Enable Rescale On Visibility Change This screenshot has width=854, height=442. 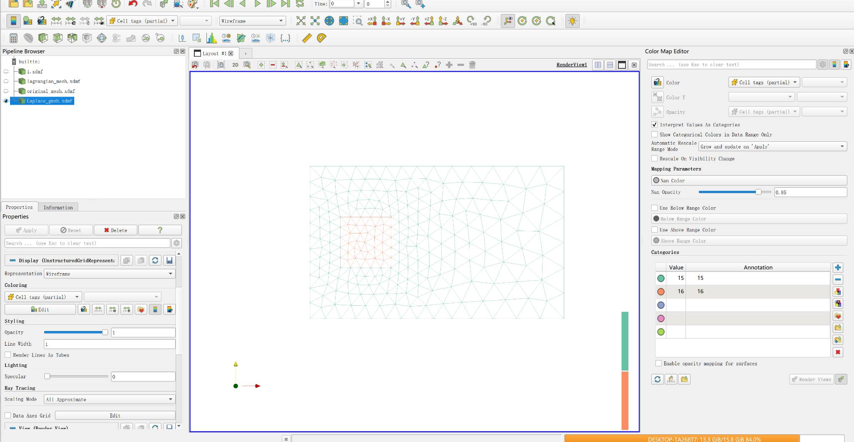[x=655, y=159]
